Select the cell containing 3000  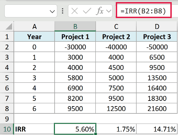(x=75, y=57)
